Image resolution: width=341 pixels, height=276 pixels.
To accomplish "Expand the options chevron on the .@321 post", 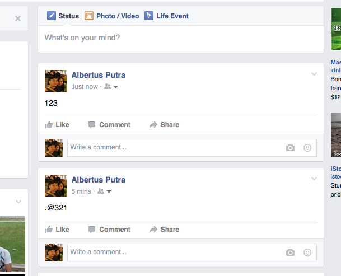I will [314, 179].
